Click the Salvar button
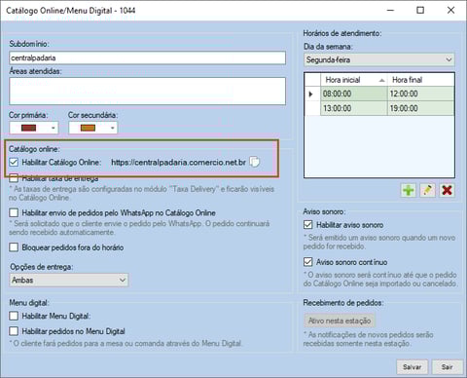 pos(412,367)
